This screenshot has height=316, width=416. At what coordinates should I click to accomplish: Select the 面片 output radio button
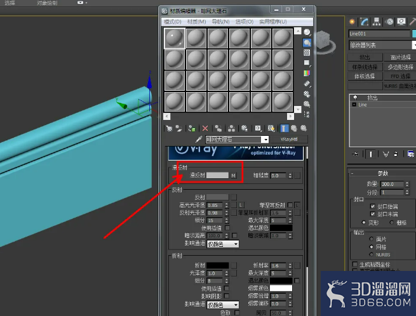(372, 239)
